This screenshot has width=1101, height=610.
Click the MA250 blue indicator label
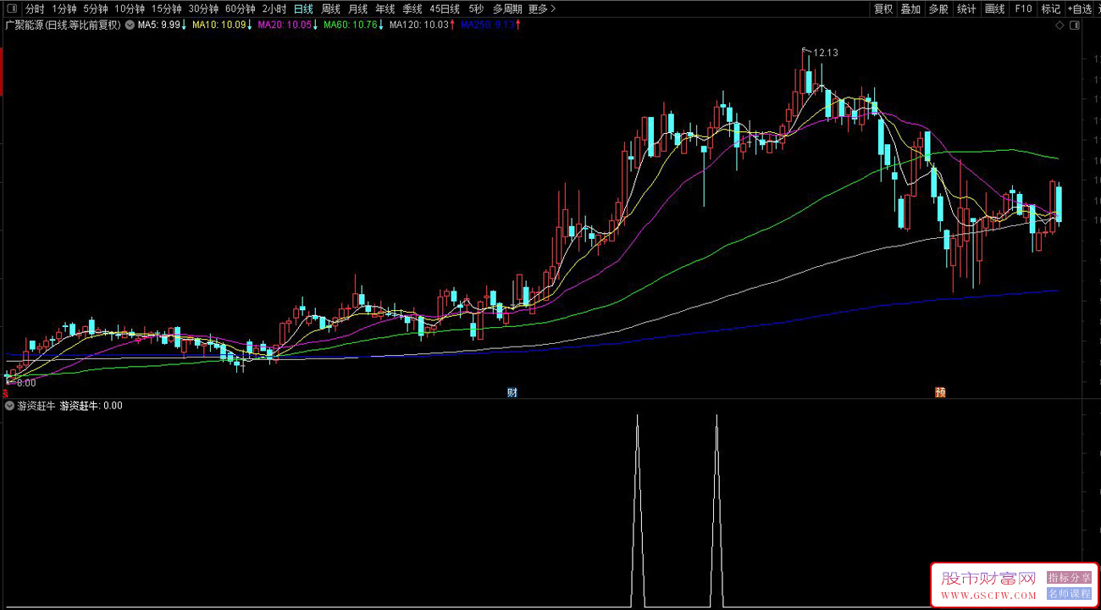click(487, 25)
